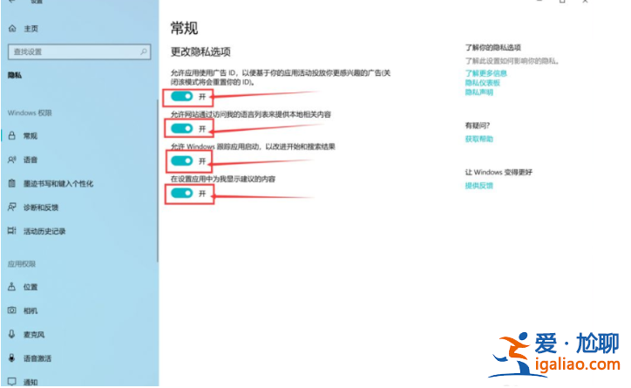Switch off suggested content in Settings toggle
Viewport: 631px width, 388px height.
[182, 194]
